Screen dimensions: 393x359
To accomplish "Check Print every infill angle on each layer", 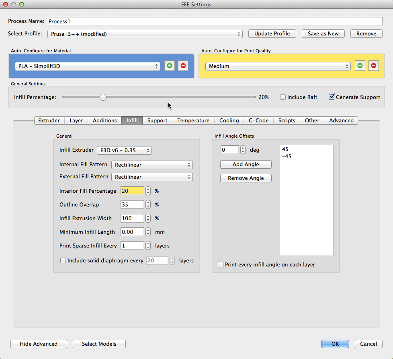I will coord(221,264).
